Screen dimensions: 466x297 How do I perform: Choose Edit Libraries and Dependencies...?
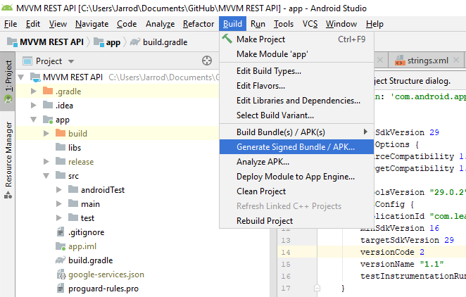296,101
